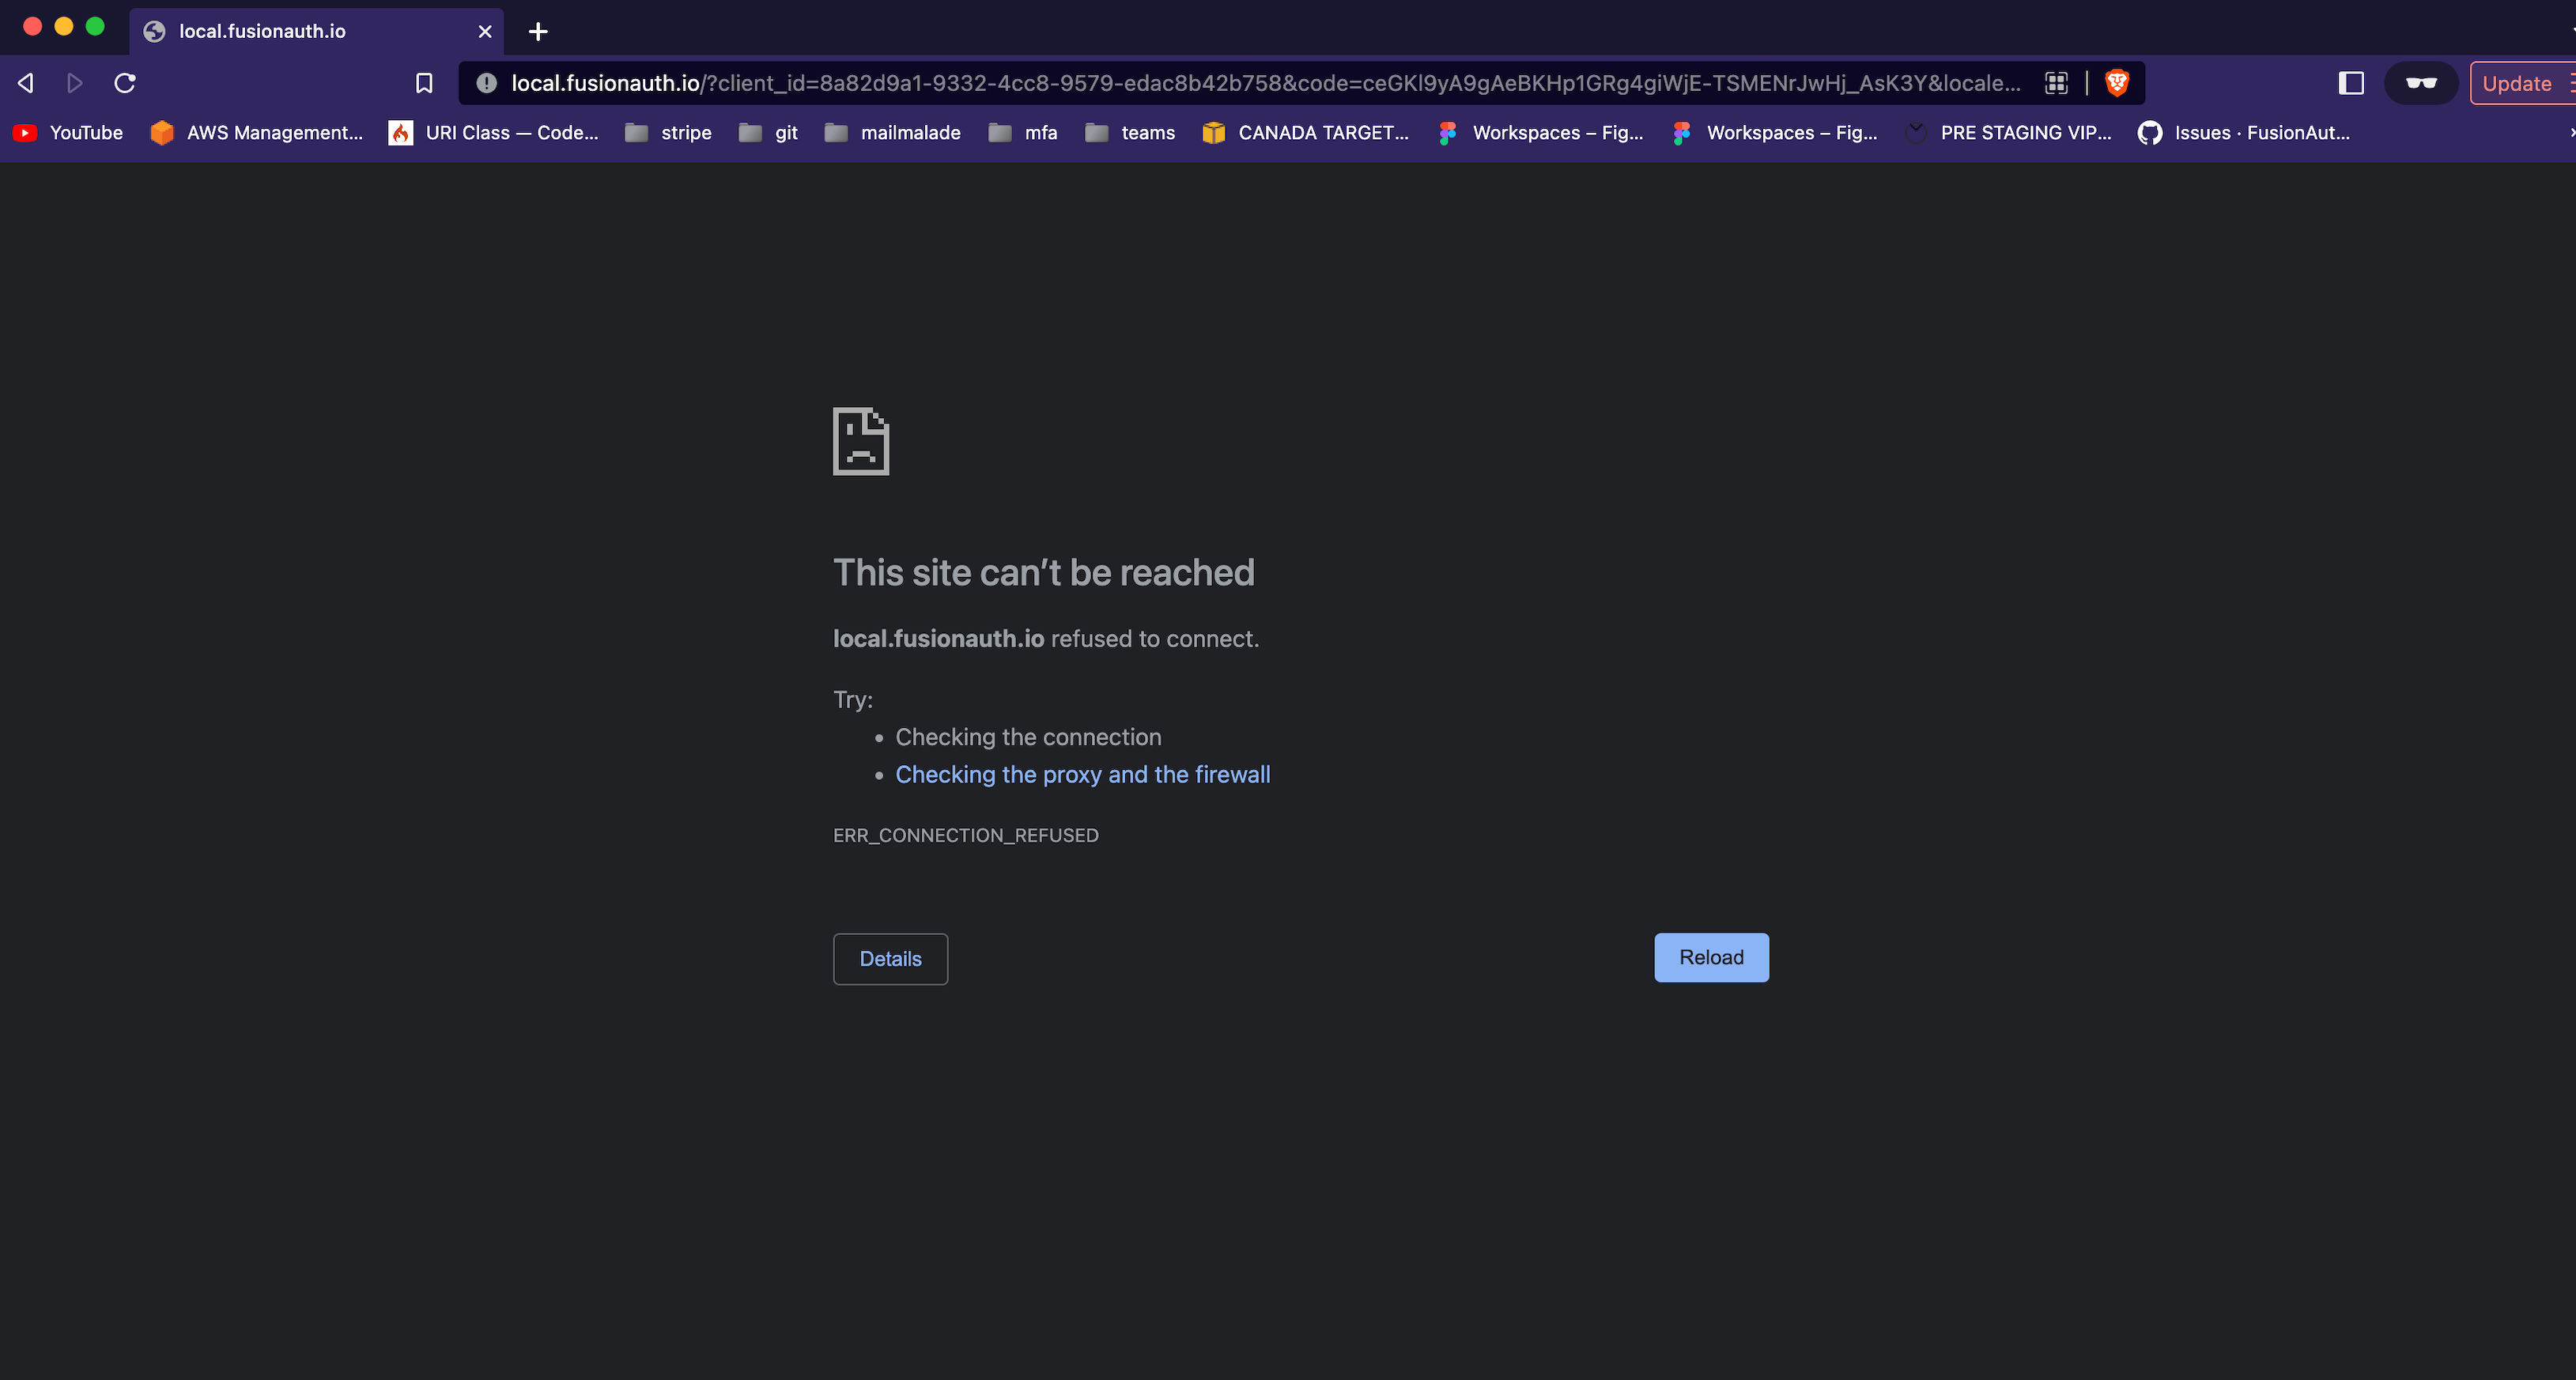This screenshot has height=1380, width=2576.
Task: Click the sad page error icon
Action: (861, 441)
